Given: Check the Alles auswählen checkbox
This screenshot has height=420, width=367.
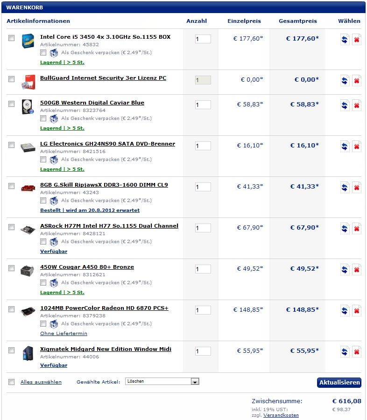Looking at the screenshot, I should (12, 382).
